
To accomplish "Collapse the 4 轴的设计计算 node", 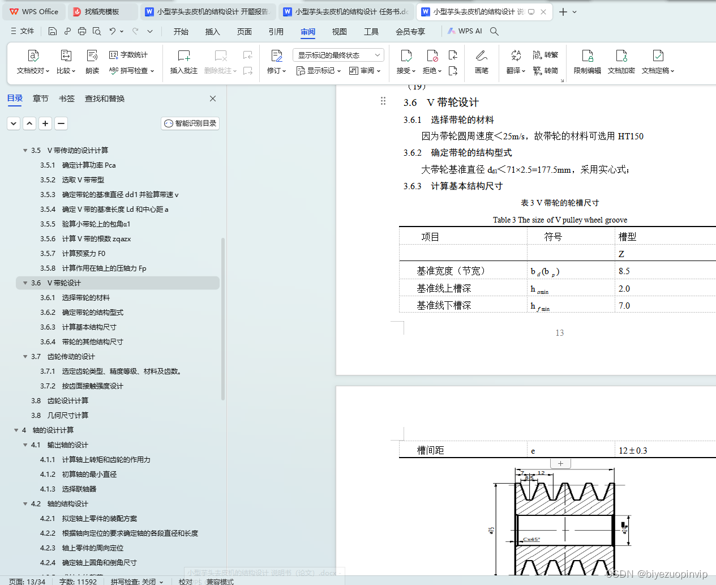I will 16,430.
